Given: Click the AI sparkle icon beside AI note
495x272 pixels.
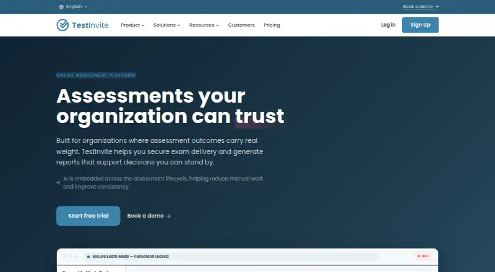Looking at the screenshot, I should [x=58, y=183].
